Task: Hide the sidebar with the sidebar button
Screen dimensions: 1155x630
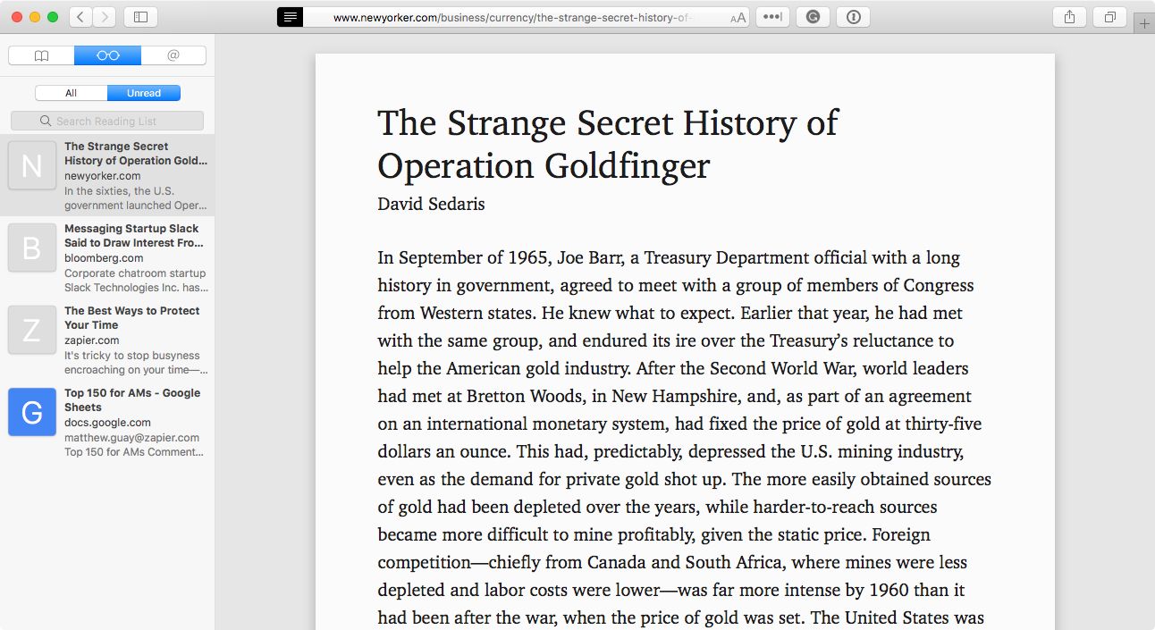Action: click(x=140, y=17)
